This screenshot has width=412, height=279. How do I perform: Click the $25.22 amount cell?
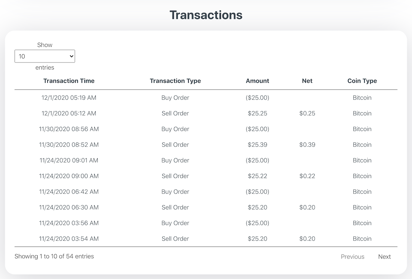pos(257,176)
